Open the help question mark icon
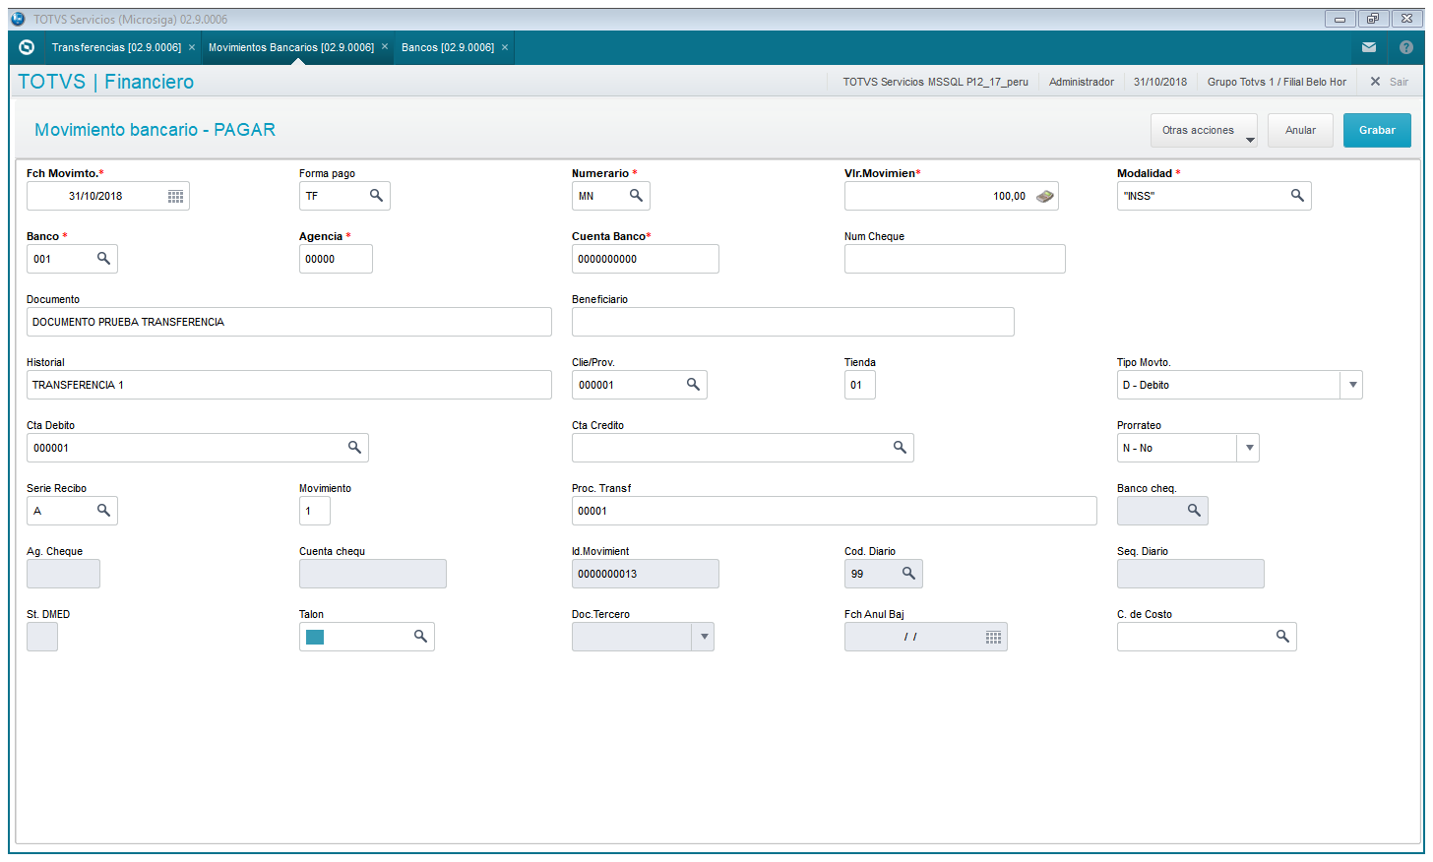This screenshot has width=1433, height=862. (x=1406, y=47)
